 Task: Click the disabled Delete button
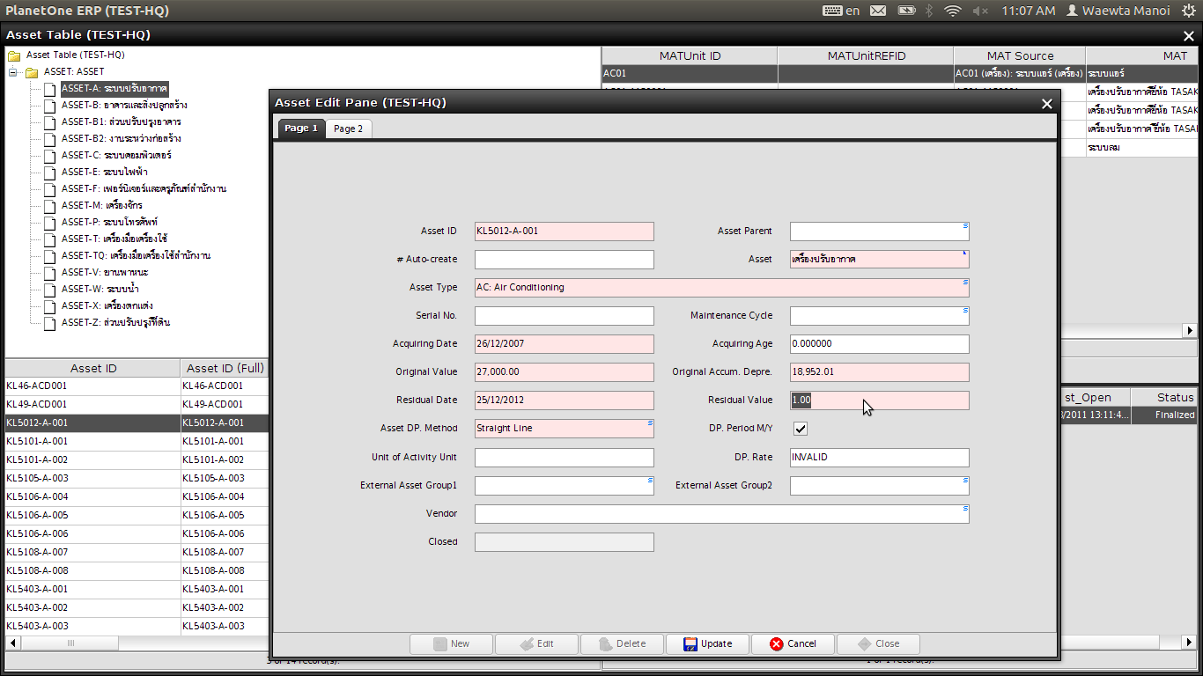click(x=622, y=643)
